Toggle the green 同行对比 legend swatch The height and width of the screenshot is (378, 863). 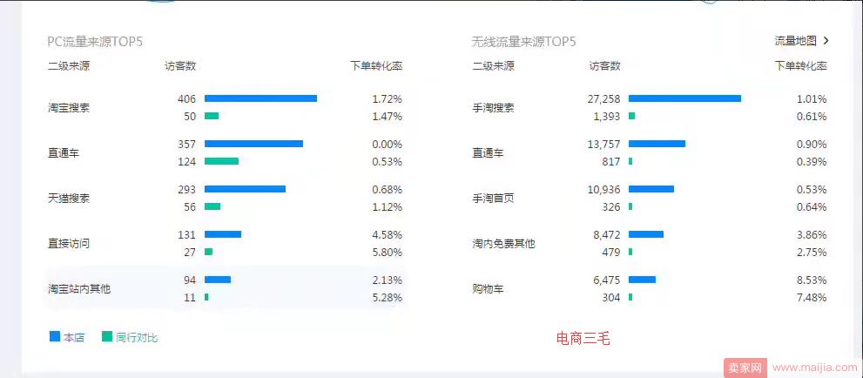[x=107, y=337]
